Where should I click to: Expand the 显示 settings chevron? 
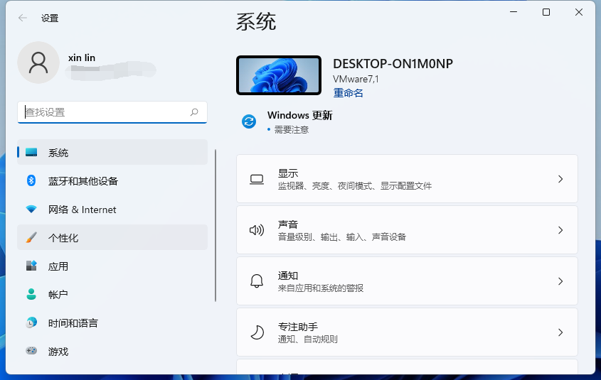click(560, 179)
